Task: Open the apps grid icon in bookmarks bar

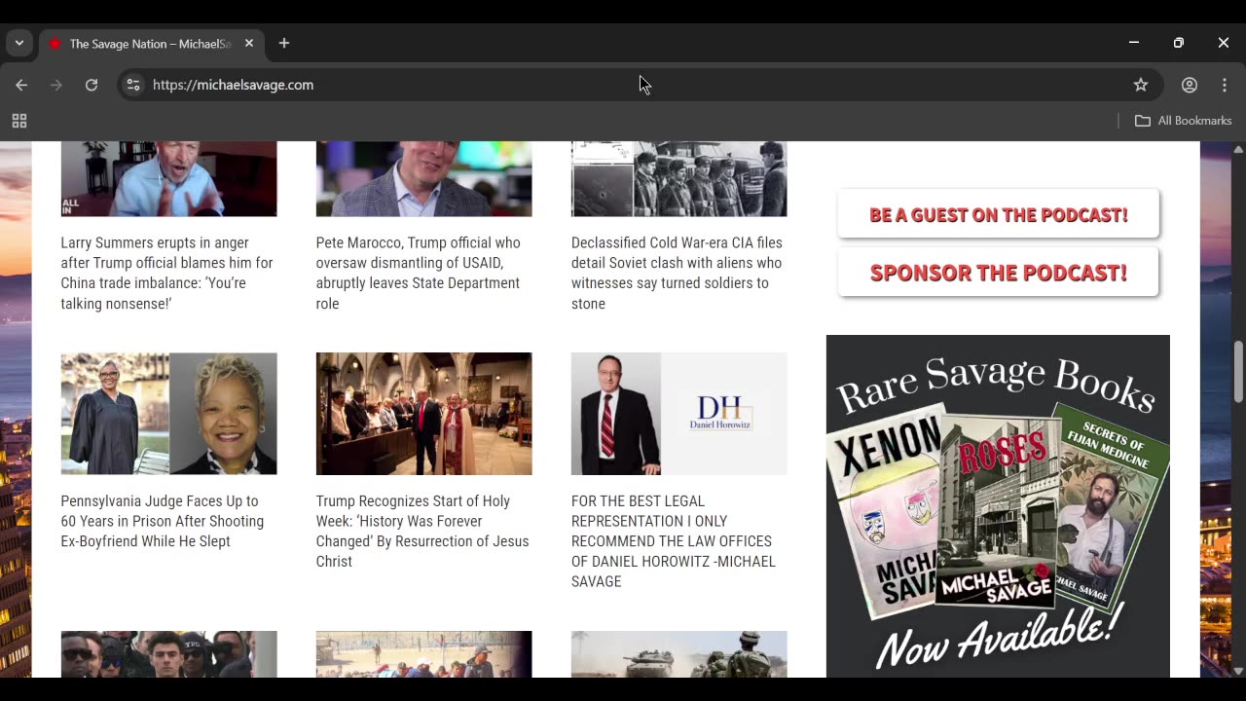Action: click(18, 121)
